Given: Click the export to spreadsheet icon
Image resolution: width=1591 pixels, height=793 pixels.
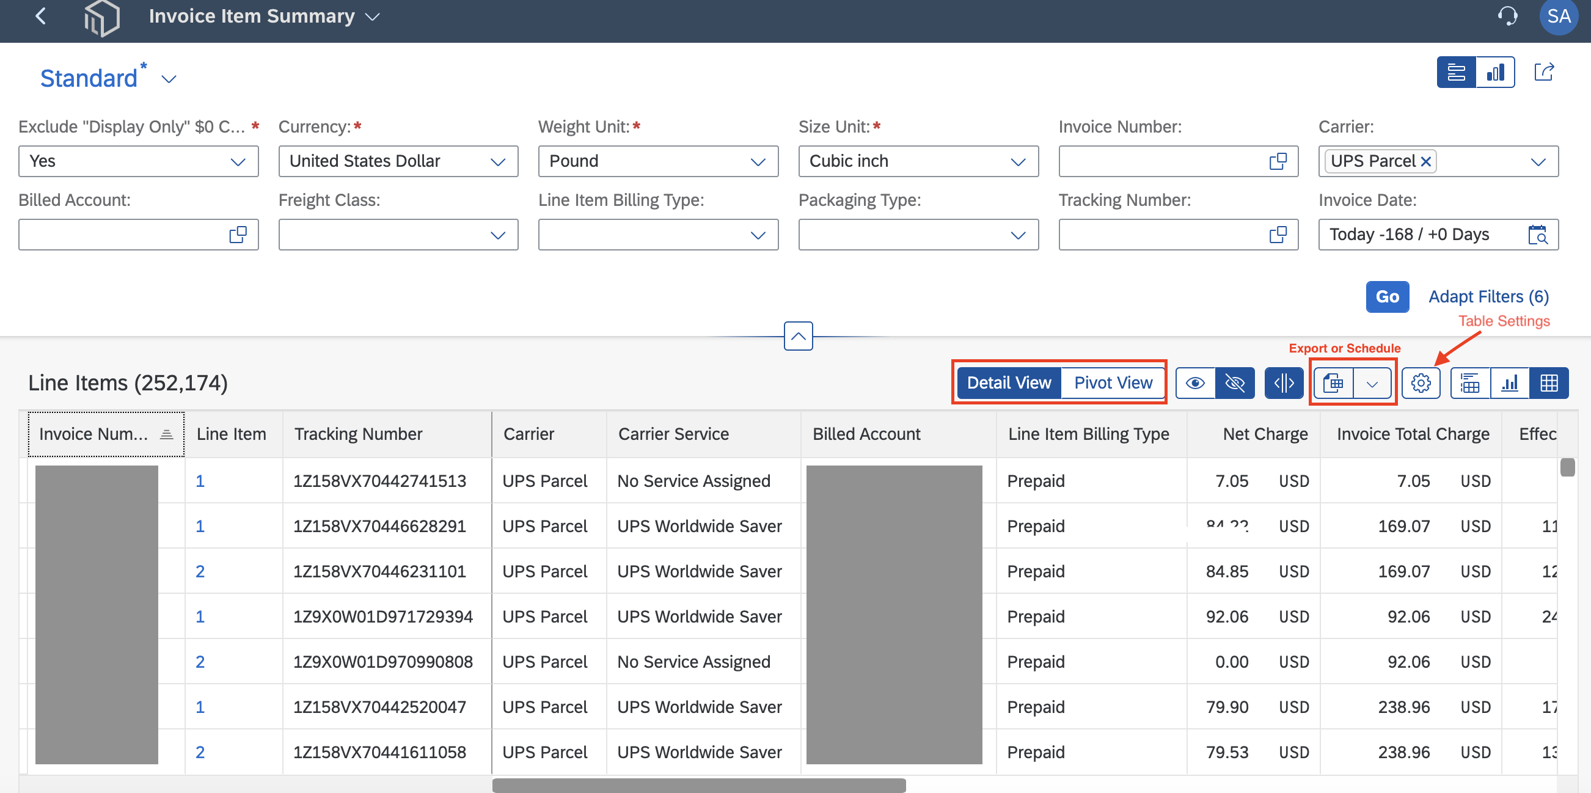Looking at the screenshot, I should click(x=1333, y=383).
